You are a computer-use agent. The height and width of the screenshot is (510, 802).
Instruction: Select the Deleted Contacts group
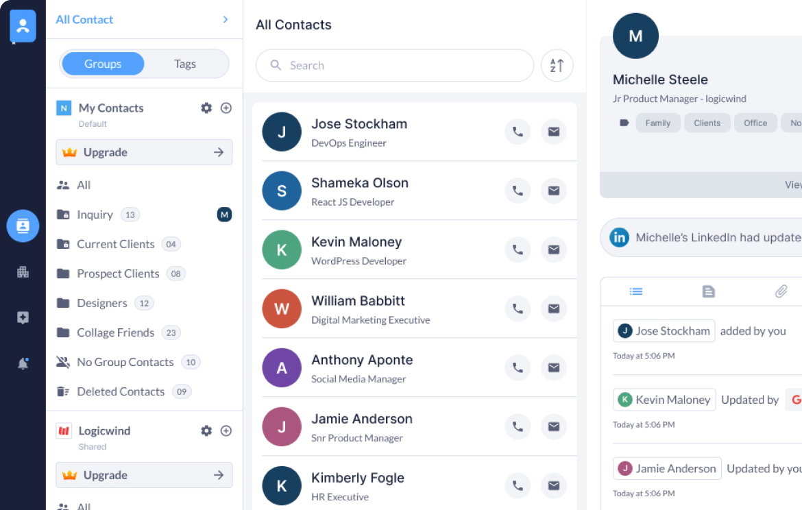tap(121, 391)
